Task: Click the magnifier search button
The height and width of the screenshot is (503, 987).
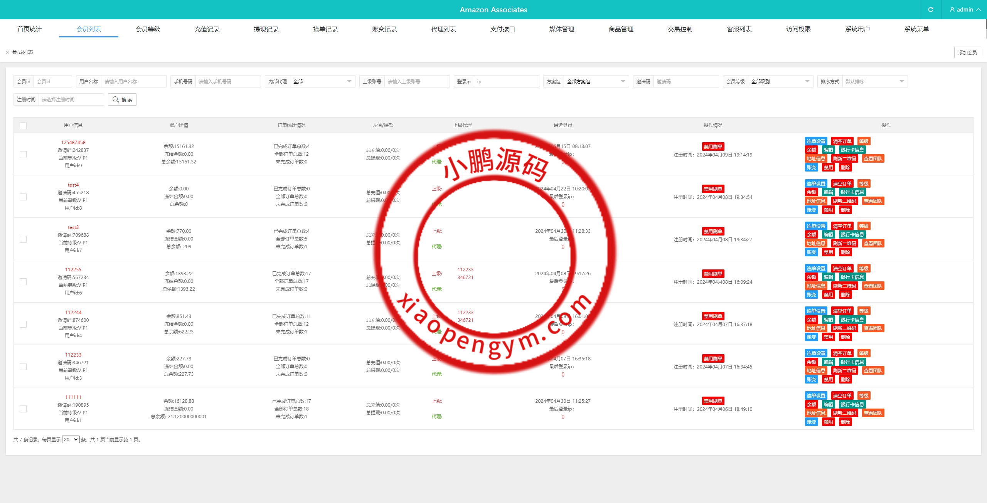Action: coord(122,99)
